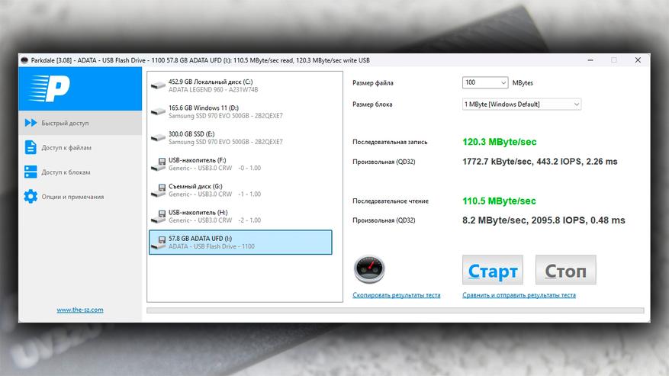Click Сравнить и отправить результаты теста link
Image resolution: width=669 pixels, height=376 pixels.
click(x=519, y=295)
